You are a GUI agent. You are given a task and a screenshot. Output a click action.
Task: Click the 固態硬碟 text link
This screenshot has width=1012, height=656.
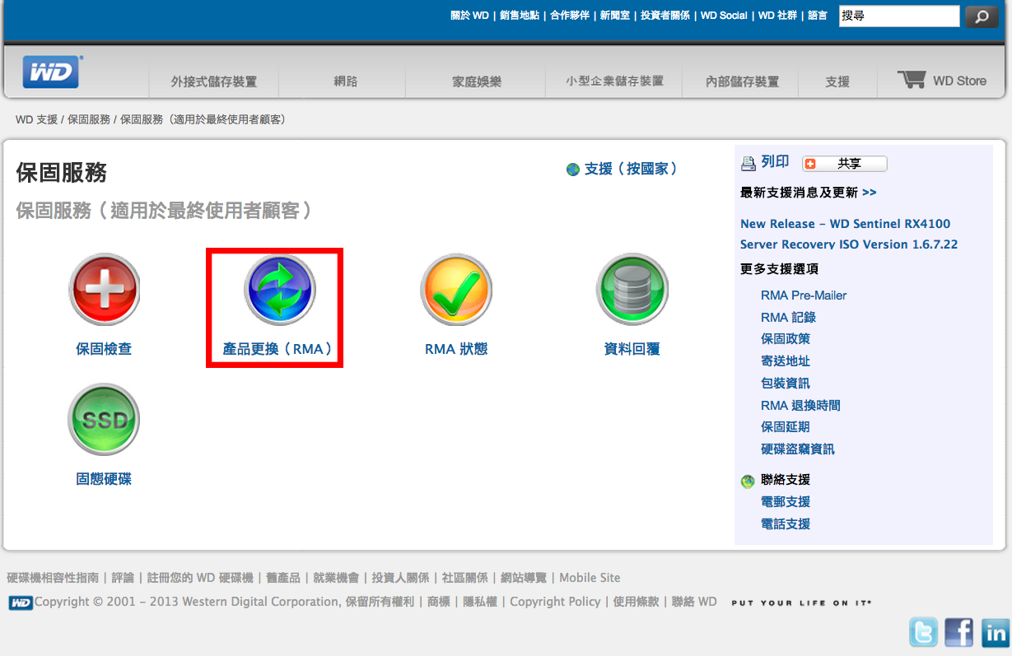[104, 479]
